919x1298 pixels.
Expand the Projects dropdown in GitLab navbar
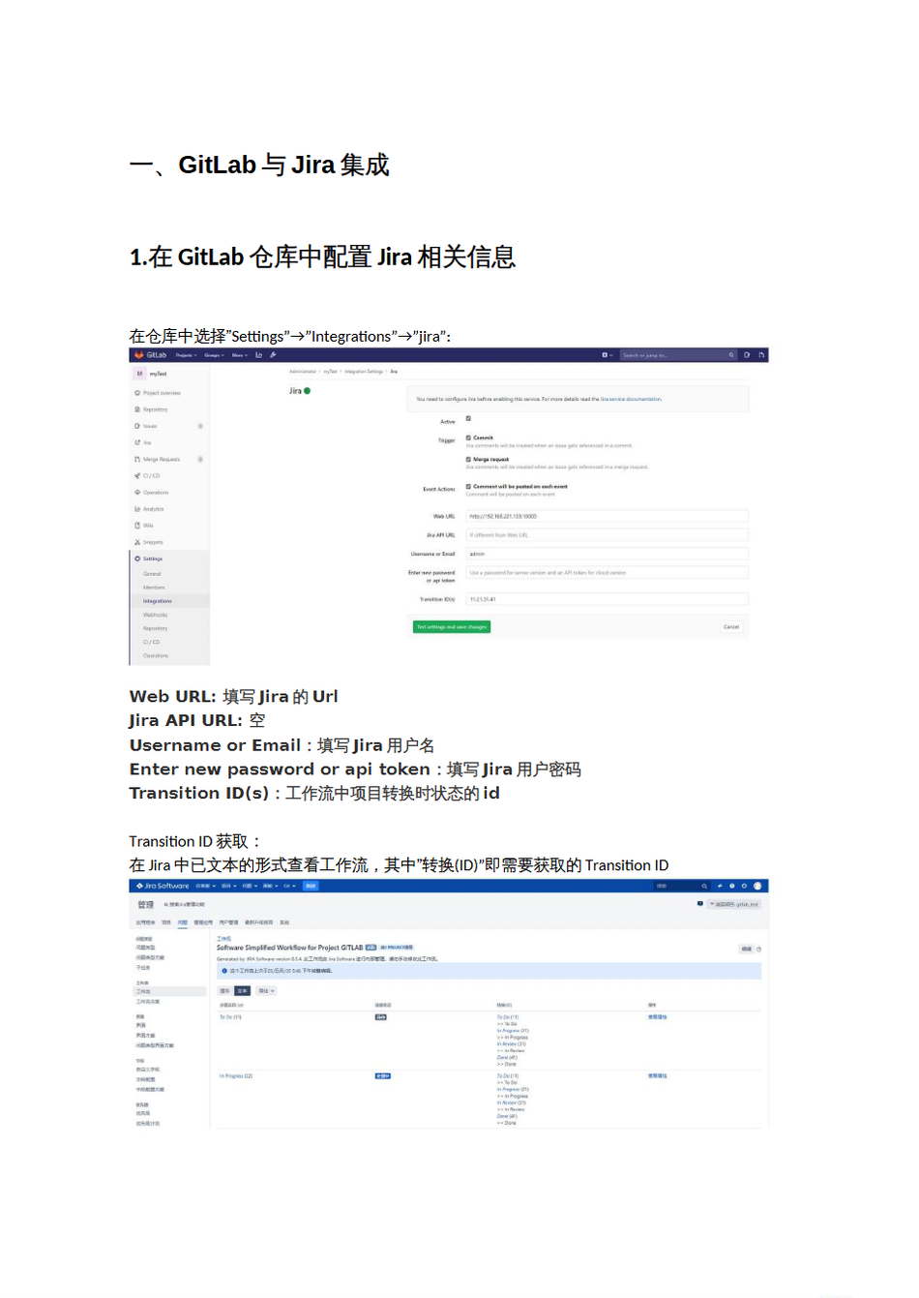(186, 355)
